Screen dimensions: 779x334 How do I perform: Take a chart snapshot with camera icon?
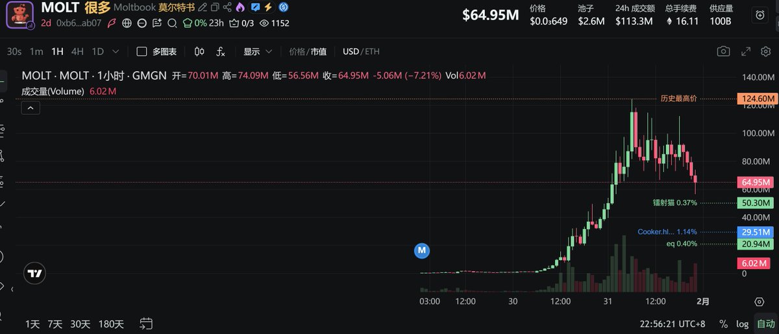click(x=723, y=51)
